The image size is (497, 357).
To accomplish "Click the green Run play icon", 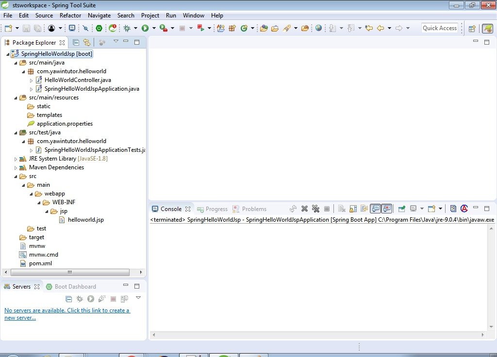I will click(145, 28).
